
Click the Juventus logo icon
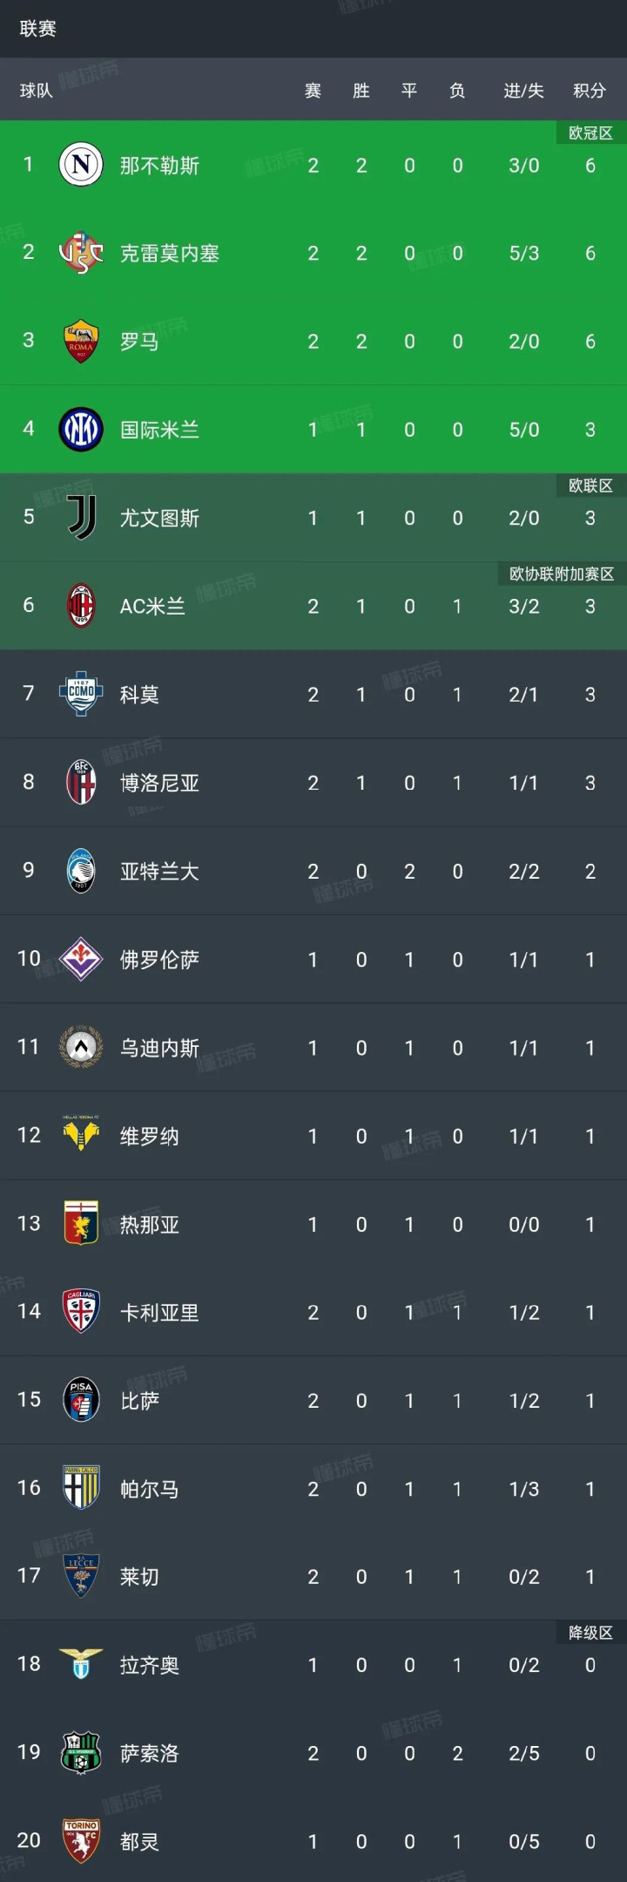81,518
